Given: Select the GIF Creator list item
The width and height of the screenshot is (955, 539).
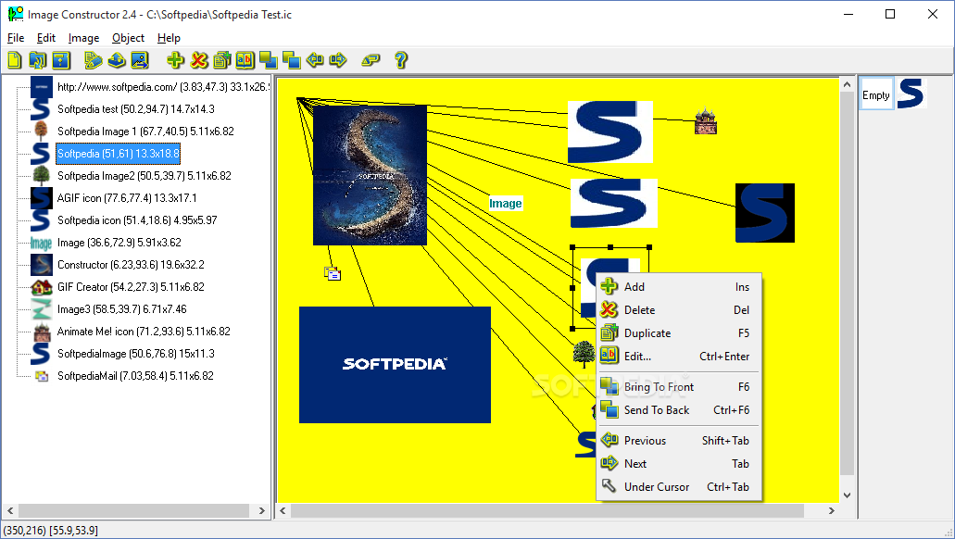Looking at the screenshot, I should pyautogui.click(x=131, y=287).
